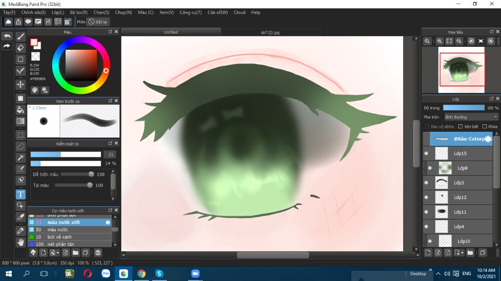Screen dimensions: 501x281
Task: Select the Bucket fill tool
Action: (21, 110)
